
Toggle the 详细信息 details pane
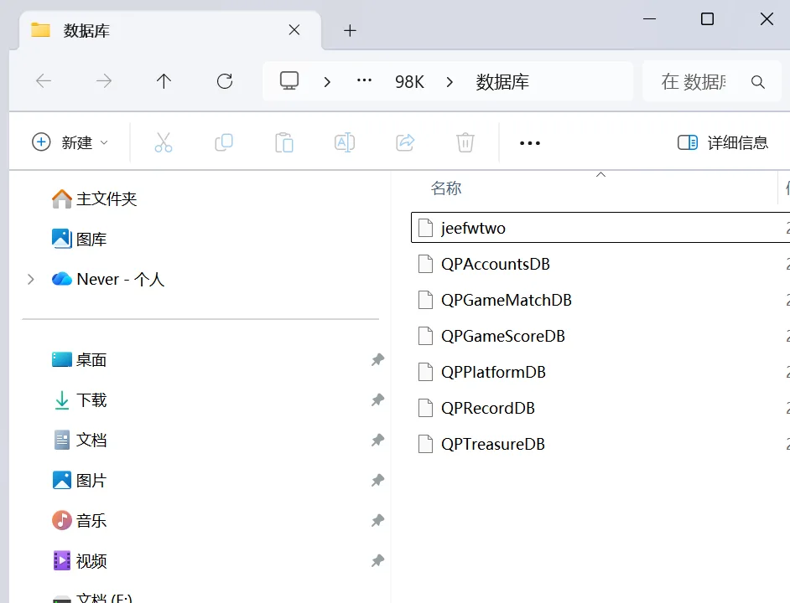pos(722,142)
